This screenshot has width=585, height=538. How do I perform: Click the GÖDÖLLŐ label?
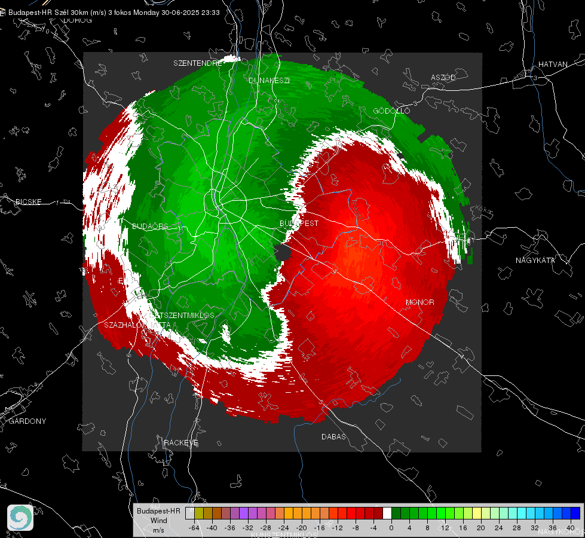tap(391, 111)
